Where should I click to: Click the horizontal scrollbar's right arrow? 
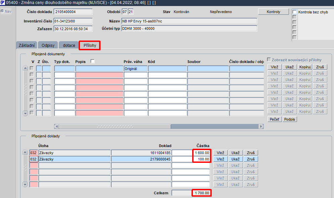(261, 127)
